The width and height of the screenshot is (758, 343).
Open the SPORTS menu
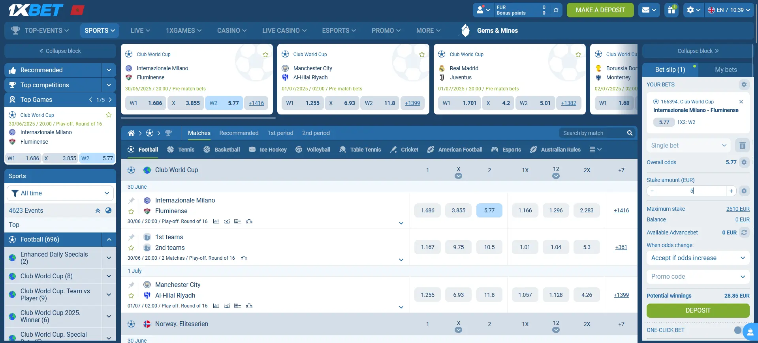(100, 30)
